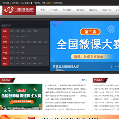Click the 访问旧版 link in the top bar
The width and height of the screenshot is (119, 119).
[x=6, y=3]
